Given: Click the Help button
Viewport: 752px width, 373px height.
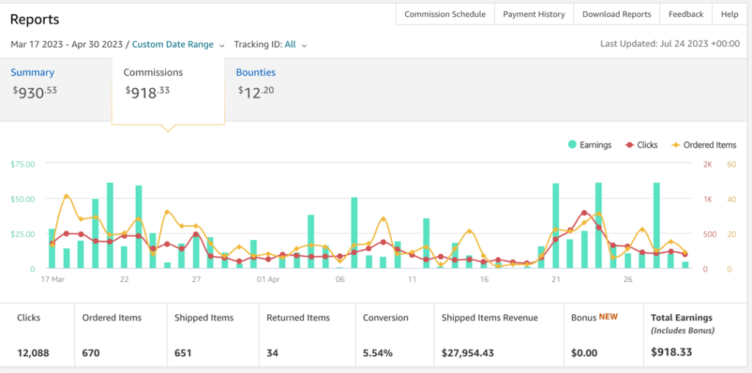Looking at the screenshot, I should (x=729, y=14).
